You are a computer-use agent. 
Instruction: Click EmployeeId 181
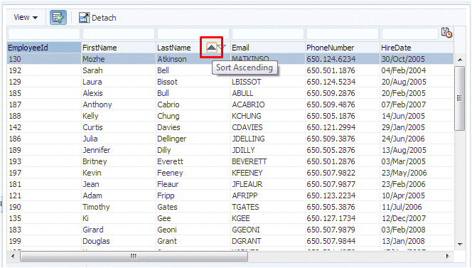point(15,184)
